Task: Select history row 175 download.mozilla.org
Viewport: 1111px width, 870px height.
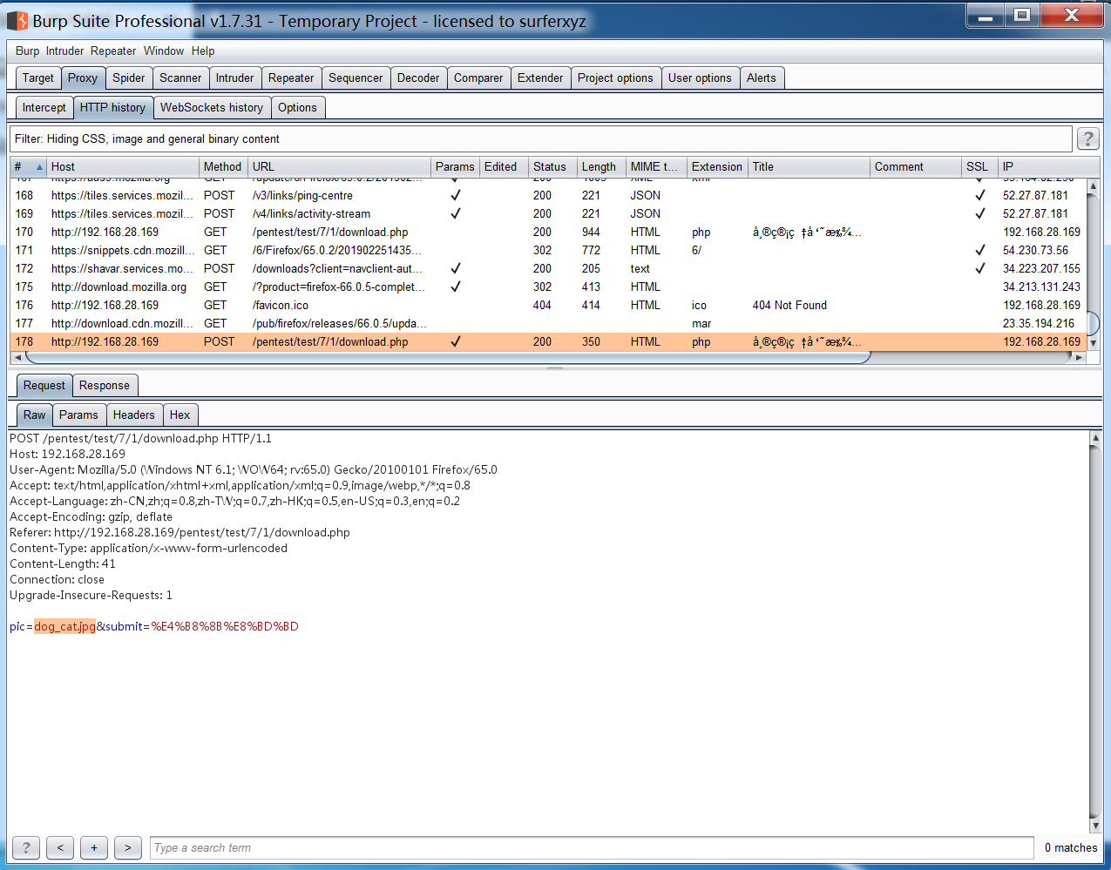Action: (x=549, y=287)
